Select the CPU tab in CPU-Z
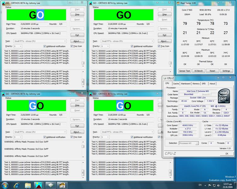This screenshot has height=189, width=237. 167,83
